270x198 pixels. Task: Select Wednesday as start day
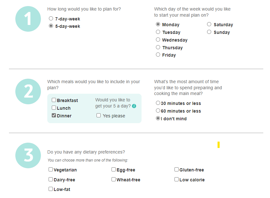point(158,39)
